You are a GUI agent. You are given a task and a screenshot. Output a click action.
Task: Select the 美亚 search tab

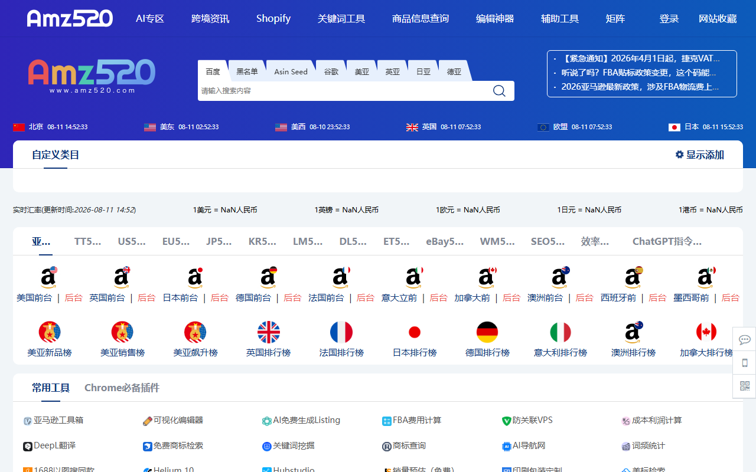[x=361, y=71]
